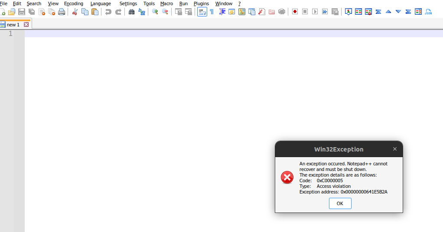Viewport: 443px width, 232px height.
Task: Click the Stop Recording square icon
Action: [305, 12]
